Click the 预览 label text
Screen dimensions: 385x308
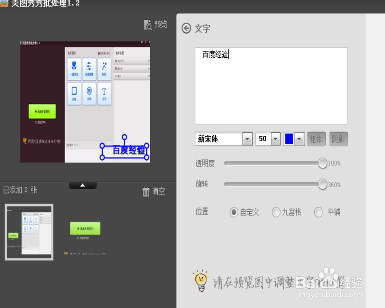[x=161, y=25]
